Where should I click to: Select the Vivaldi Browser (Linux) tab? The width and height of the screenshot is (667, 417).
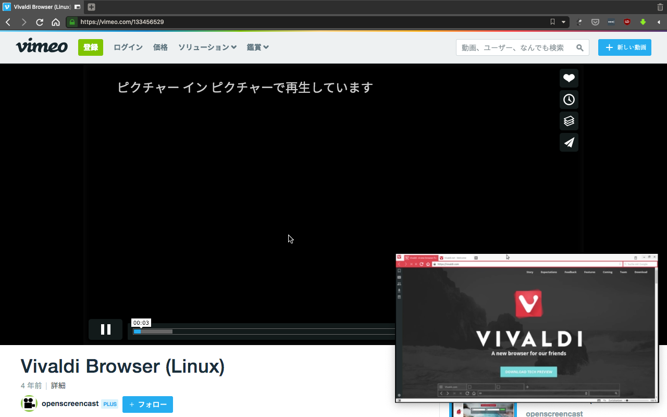(x=42, y=7)
